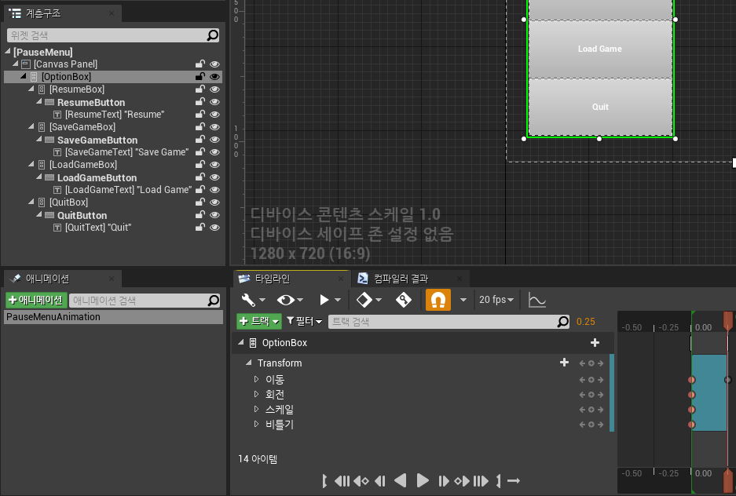Open the 20 fps frame rate dropdown
The height and width of the screenshot is (496, 736).
point(496,300)
